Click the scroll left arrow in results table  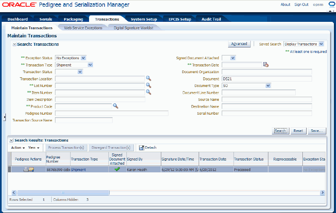click(x=14, y=192)
